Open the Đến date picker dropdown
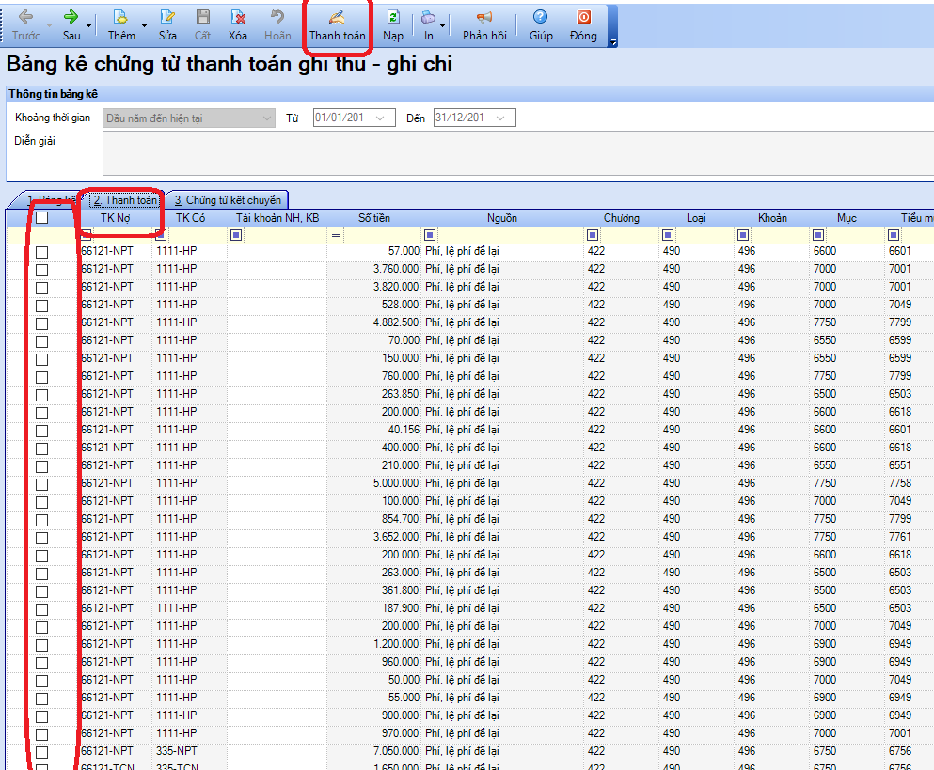The image size is (934, 770). pyautogui.click(x=500, y=118)
